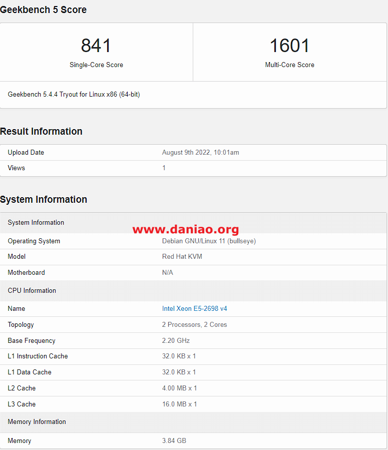388x450 pixels.
Task: Click the Red Hat KVM value
Action: (x=182, y=257)
